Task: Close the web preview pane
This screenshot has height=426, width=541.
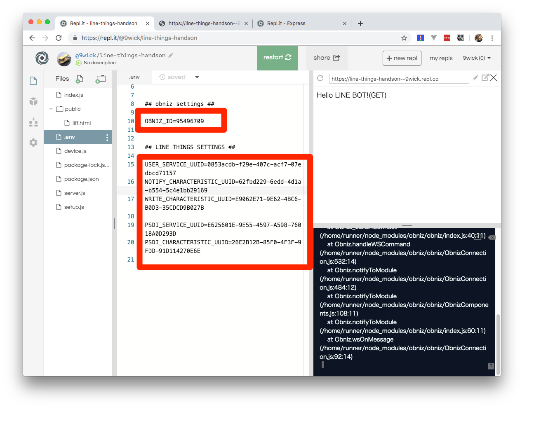Action: (x=494, y=77)
